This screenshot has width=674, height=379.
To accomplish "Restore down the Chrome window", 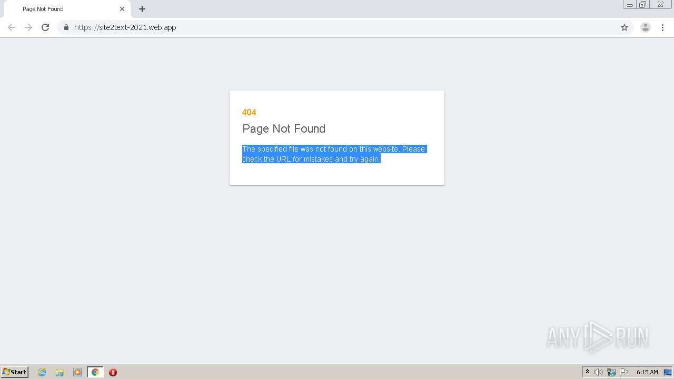I will pos(643,5).
